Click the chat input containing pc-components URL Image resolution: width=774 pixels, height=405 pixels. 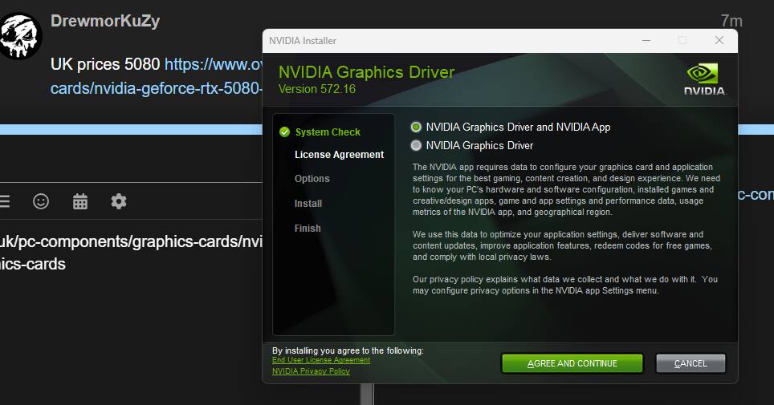[131, 253]
